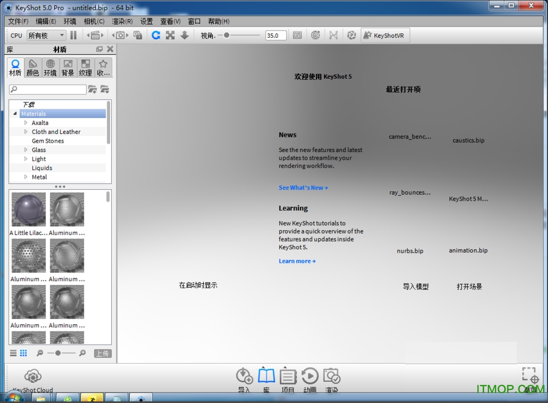Switch material library to grid view
Image resolution: width=548 pixels, height=403 pixels.
point(24,353)
